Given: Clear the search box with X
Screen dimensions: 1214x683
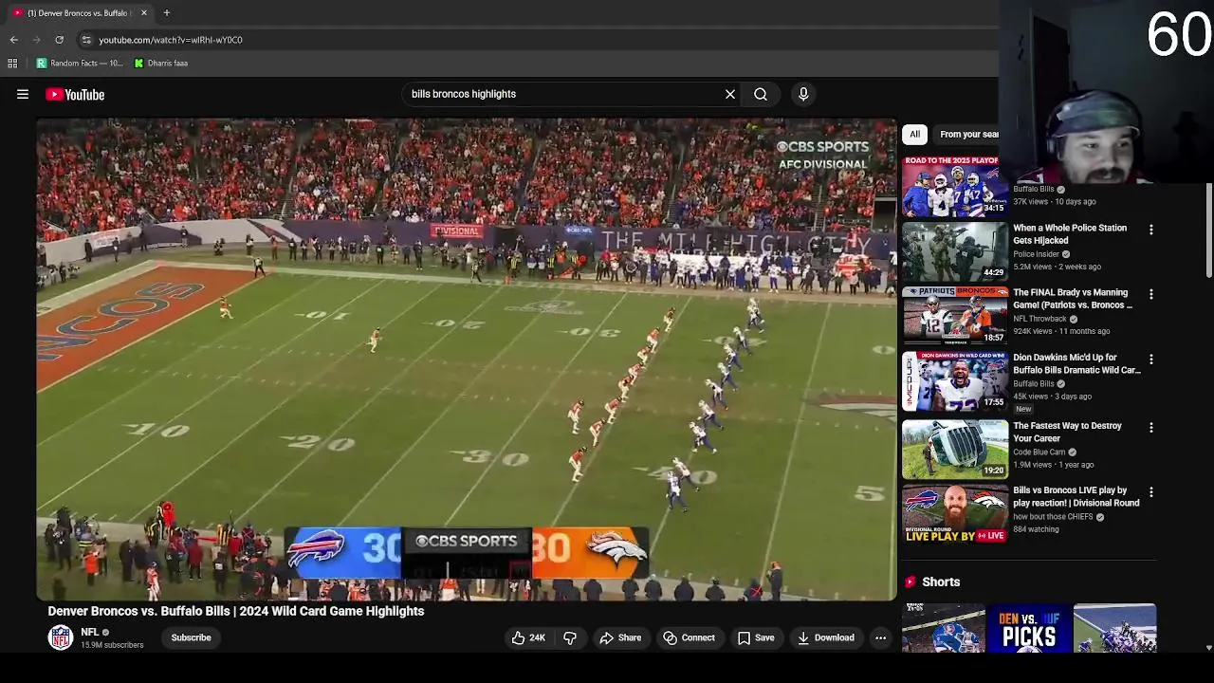Looking at the screenshot, I should click(x=730, y=94).
